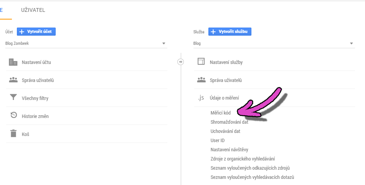Click the funnel icon for Všechny filtry

(13, 97)
